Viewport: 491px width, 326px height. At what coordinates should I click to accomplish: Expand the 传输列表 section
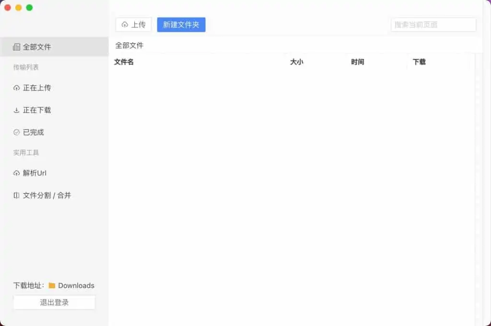point(25,67)
